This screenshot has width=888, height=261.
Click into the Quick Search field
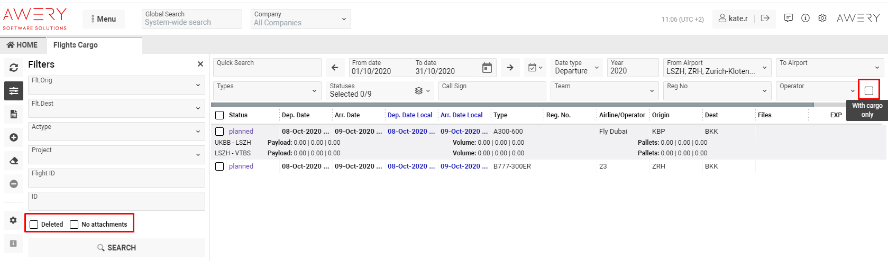(268, 68)
